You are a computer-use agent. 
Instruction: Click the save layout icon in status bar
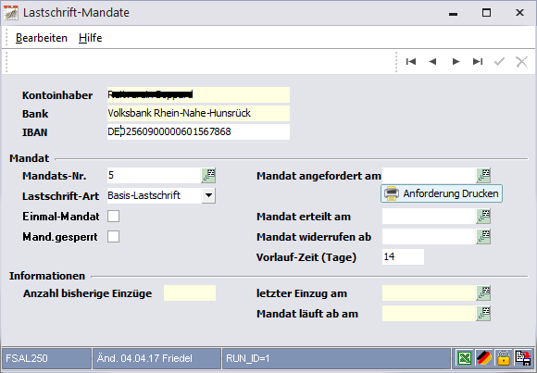pos(523,358)
